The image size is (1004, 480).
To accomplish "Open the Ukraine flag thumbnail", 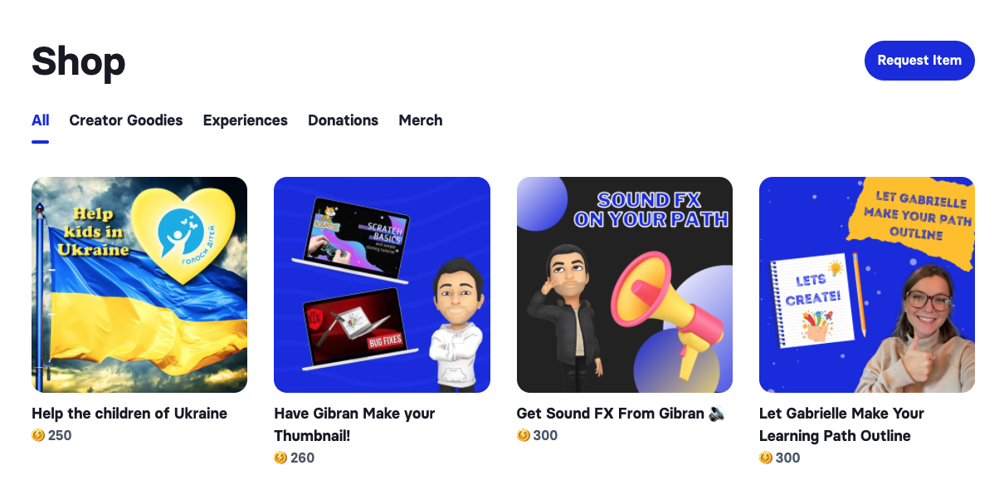I will coord(139,285).
